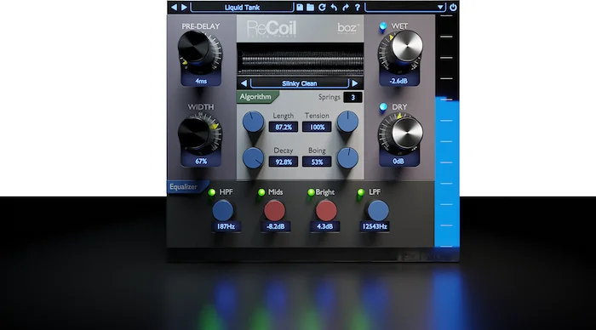596x330 pixels.
Task: Open the Liquid Tank preset name field
Action: point(242,7)
